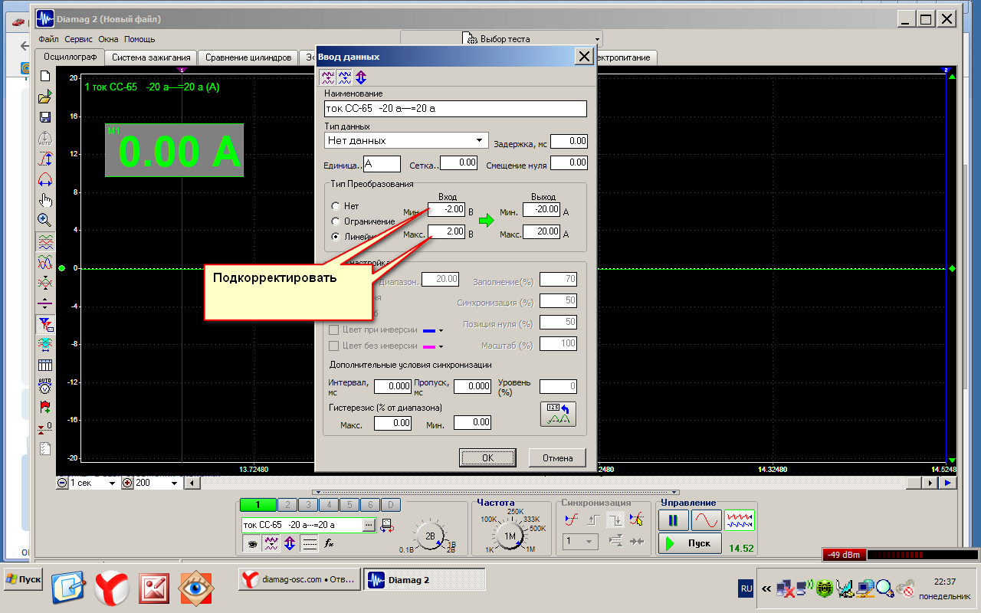Open the Файл menu
Image resolution: width=981 pixels, height=613 pixels.
point(48,39)
